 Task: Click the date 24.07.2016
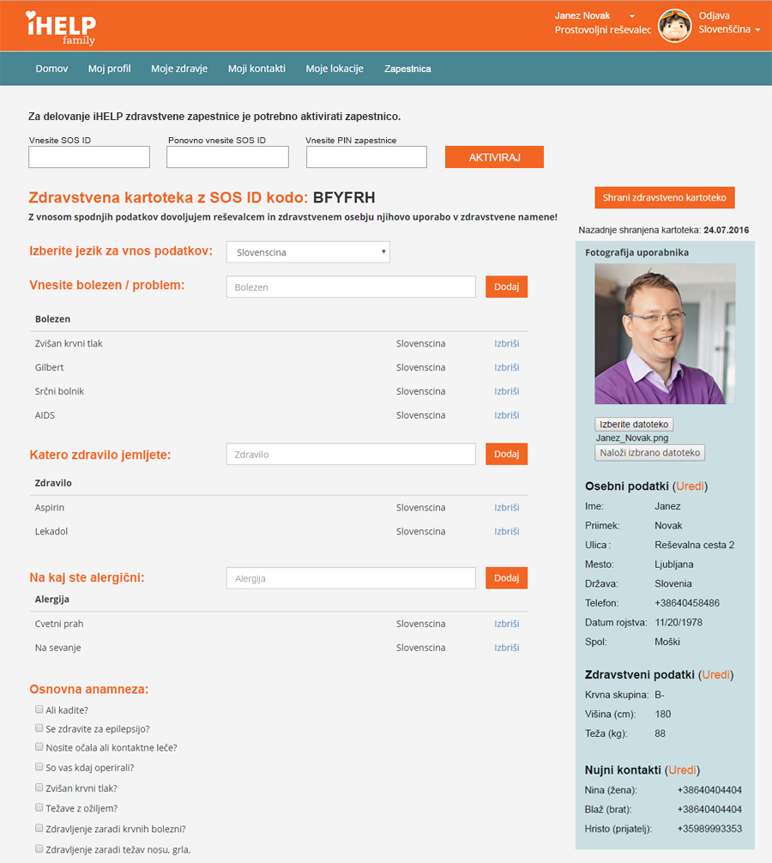point(727,230)
